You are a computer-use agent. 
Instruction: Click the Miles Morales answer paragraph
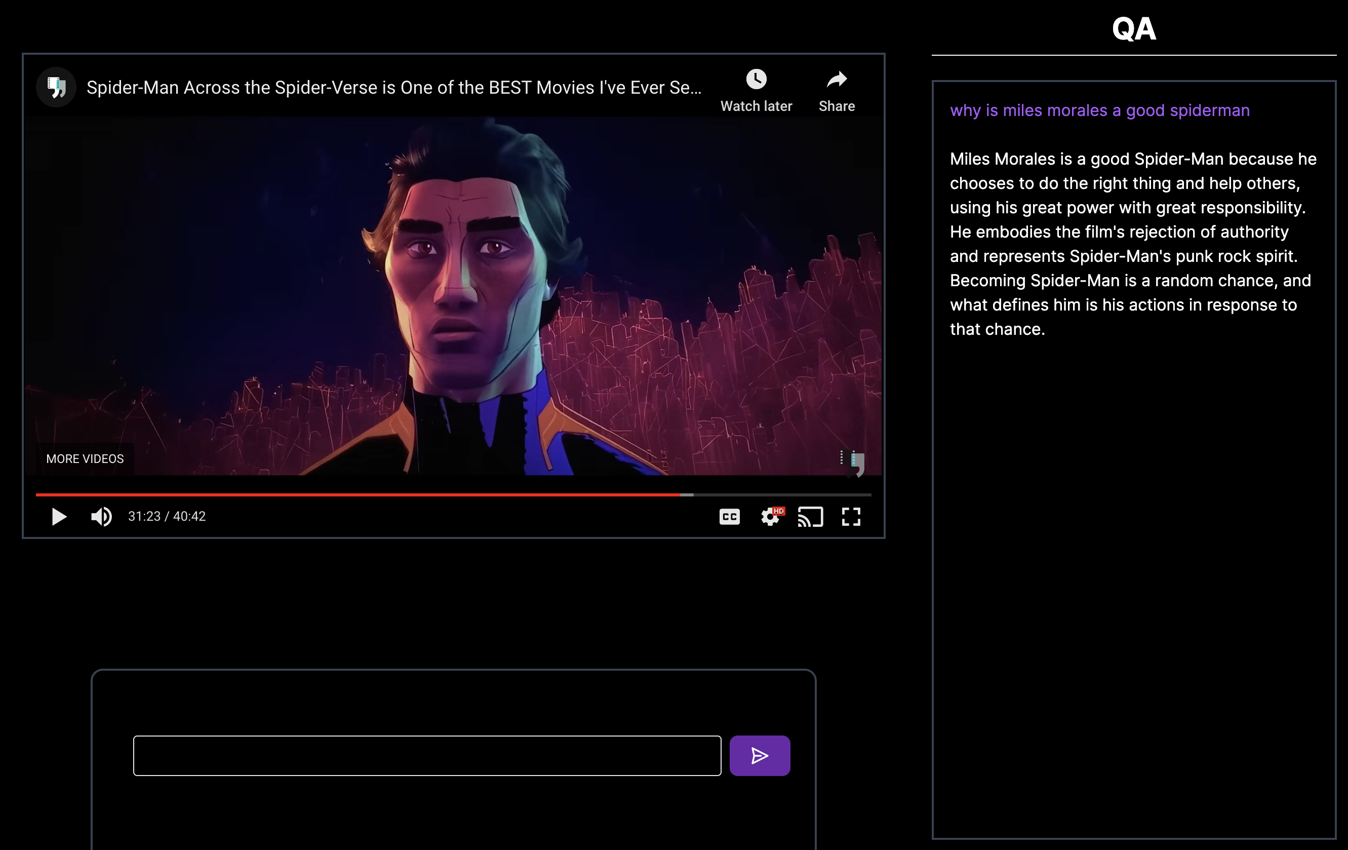point(1132,244)
